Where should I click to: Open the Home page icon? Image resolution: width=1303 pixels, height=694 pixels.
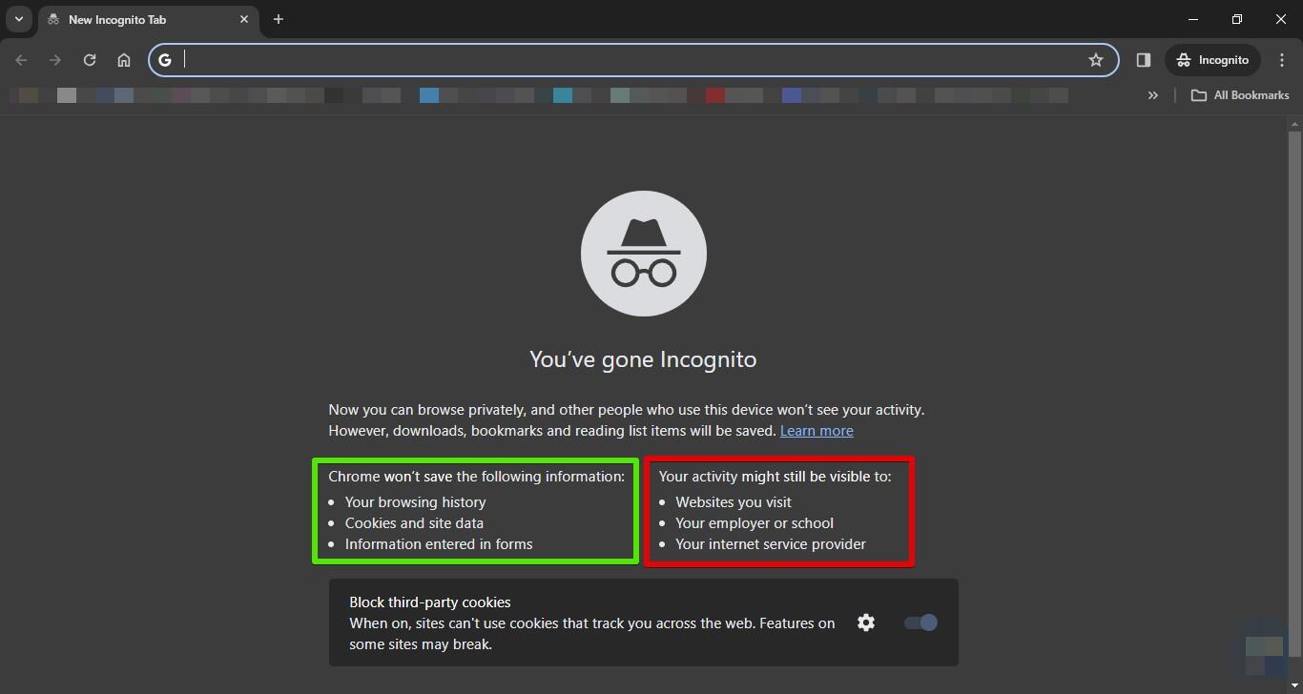[x=124, y=60]
